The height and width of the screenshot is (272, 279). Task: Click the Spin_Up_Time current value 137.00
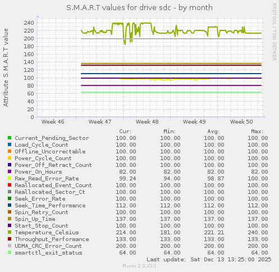[126, 219]
